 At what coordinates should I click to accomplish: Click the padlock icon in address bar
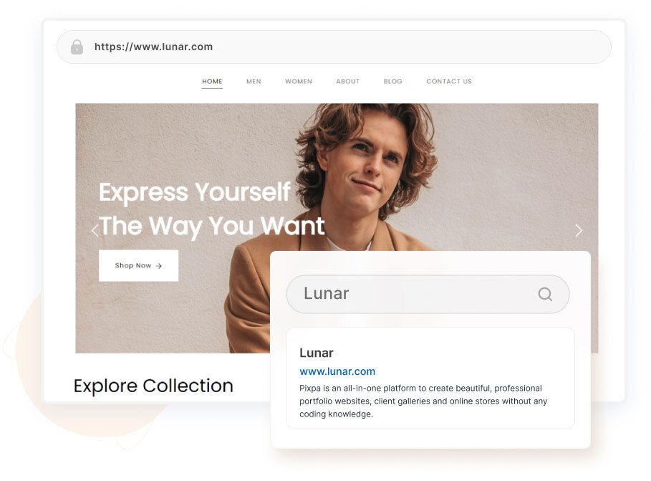click(77, 47)
